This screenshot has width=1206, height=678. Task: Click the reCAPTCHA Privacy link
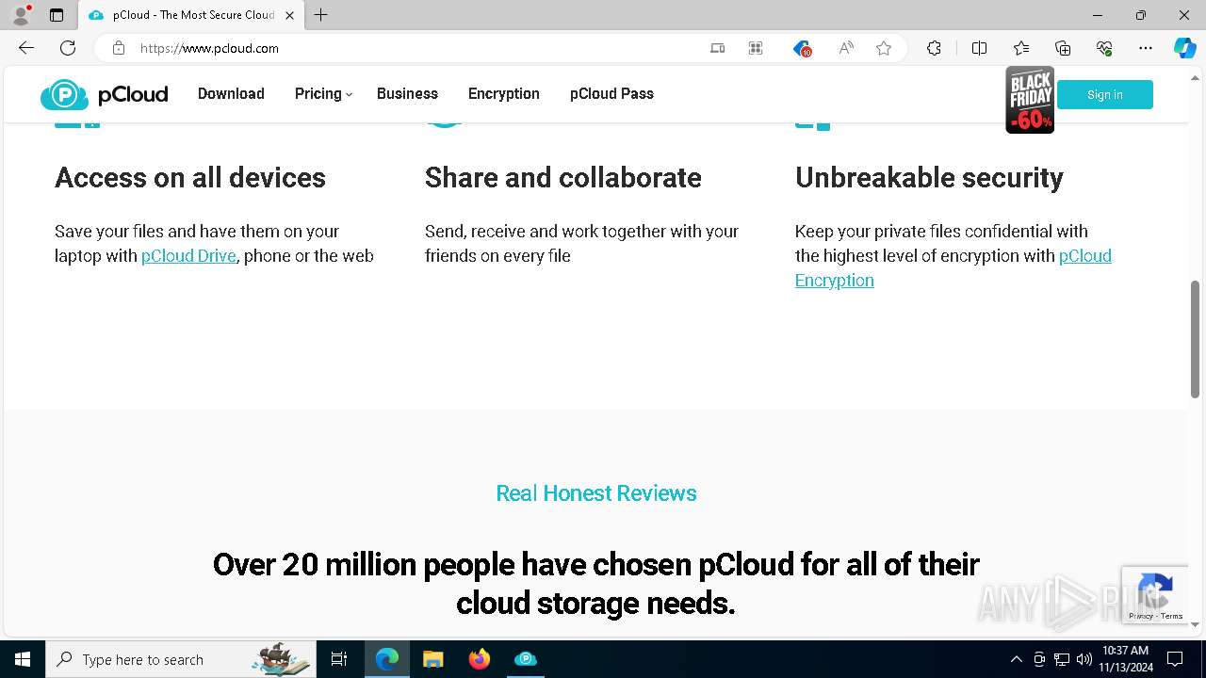[1140, 616]
